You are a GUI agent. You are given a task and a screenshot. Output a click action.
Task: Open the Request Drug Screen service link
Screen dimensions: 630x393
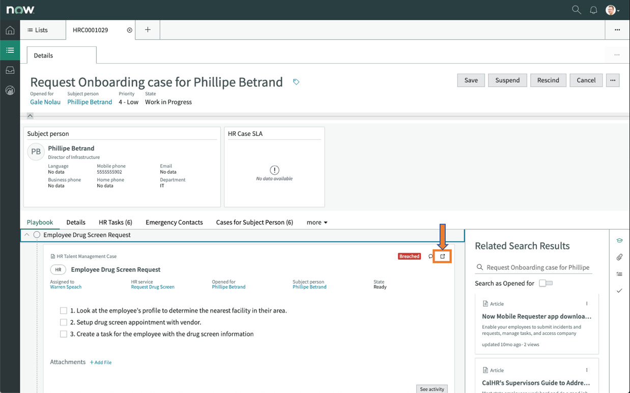pos(153,287)
